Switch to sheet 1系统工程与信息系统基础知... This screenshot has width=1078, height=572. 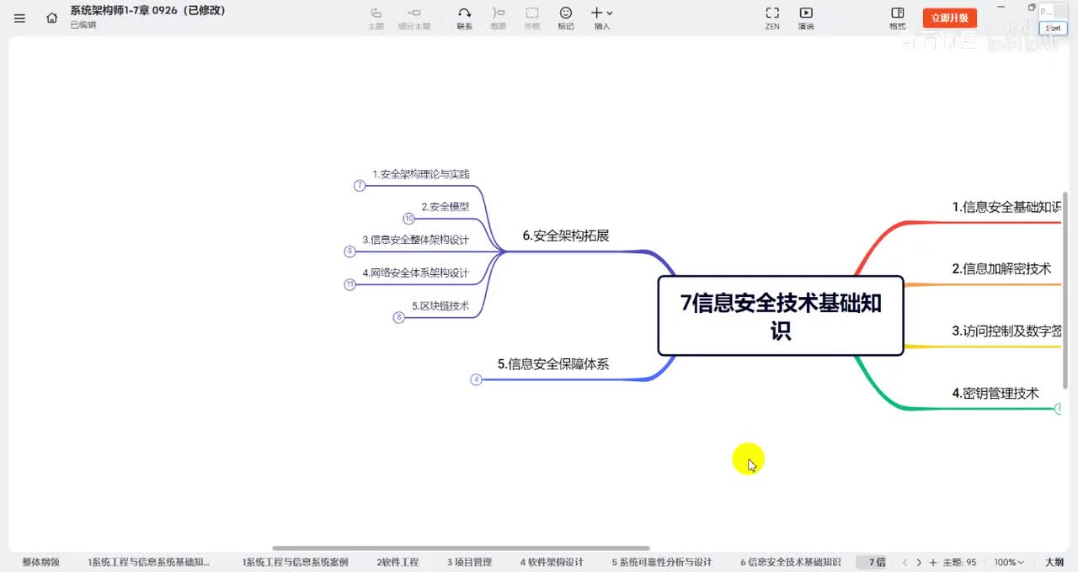coord(149,562)
